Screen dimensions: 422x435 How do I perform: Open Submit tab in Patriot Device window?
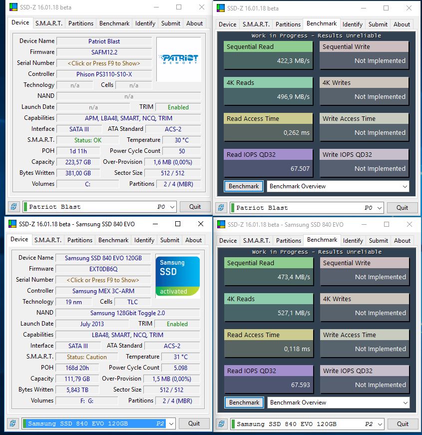171,23
